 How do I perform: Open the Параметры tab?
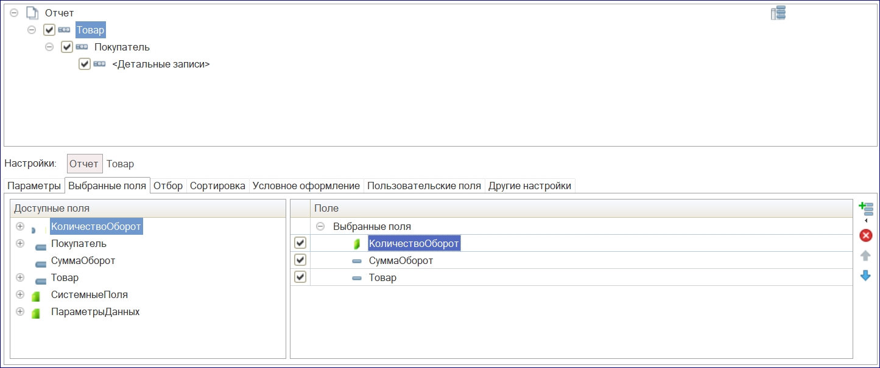[34, 186]
